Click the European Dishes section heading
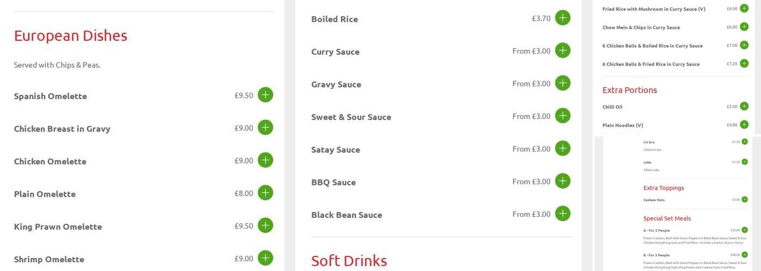Image resolution: width=761 pixels, height=271 pixels. click(71, 36)
